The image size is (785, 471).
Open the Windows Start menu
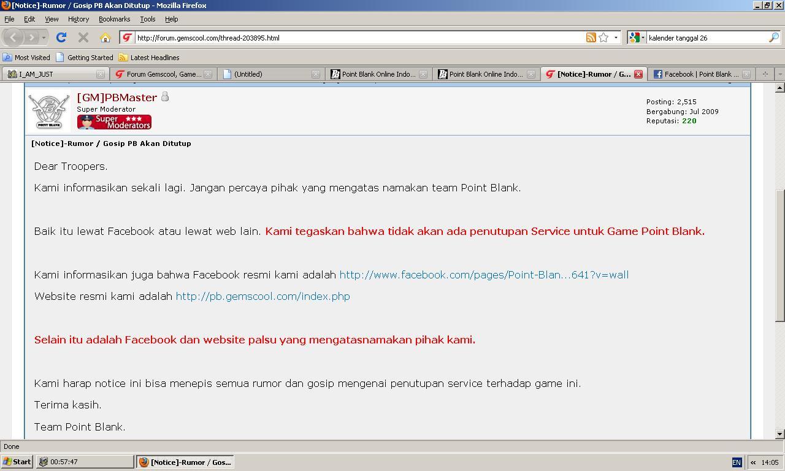coord(17,462)
